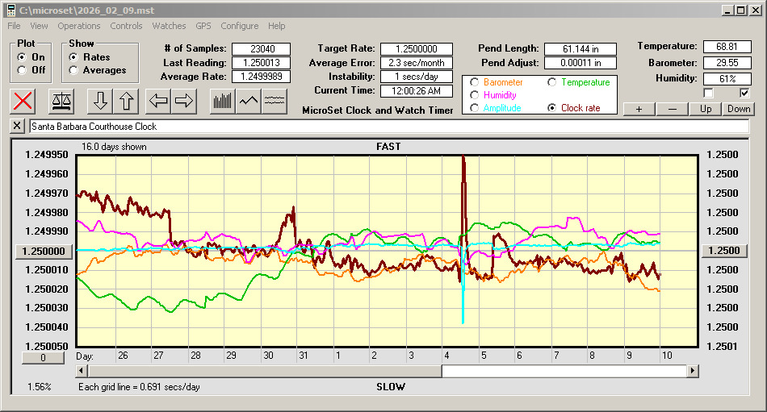Screen dimensions: 767x412
Task: Click the right arrow toolbar button
Action: point(184,101)
